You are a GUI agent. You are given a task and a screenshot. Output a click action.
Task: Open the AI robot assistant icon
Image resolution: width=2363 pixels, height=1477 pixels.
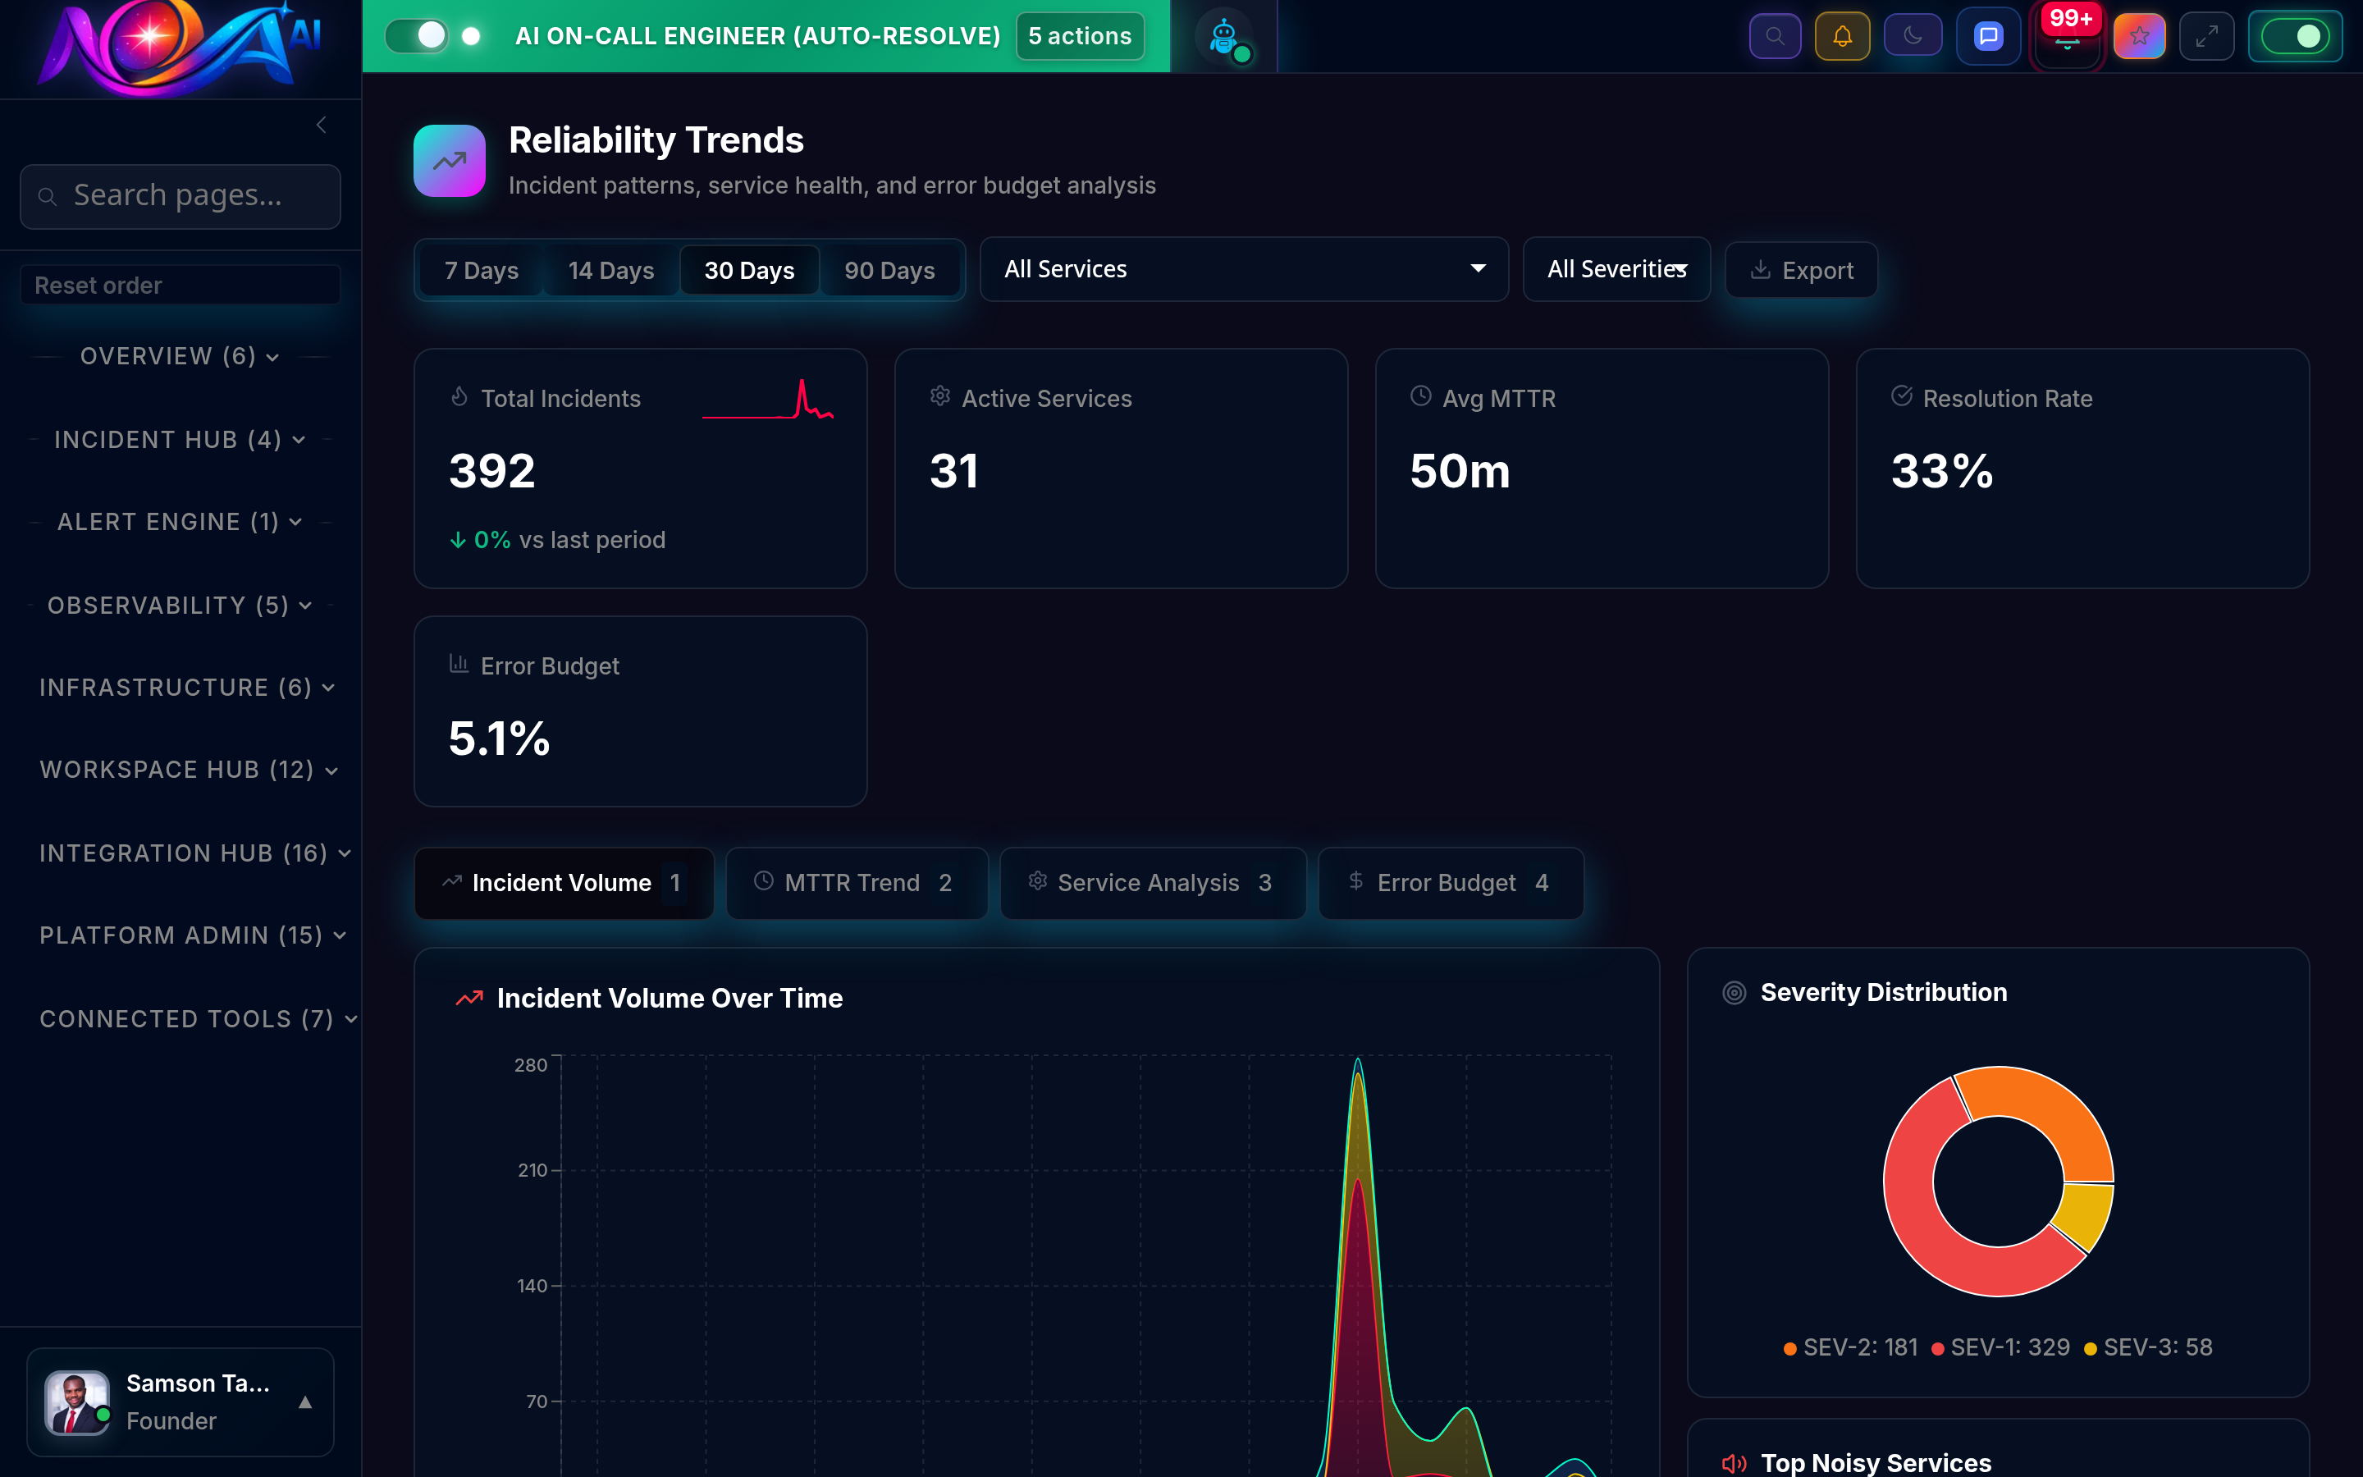(1222, 35)
